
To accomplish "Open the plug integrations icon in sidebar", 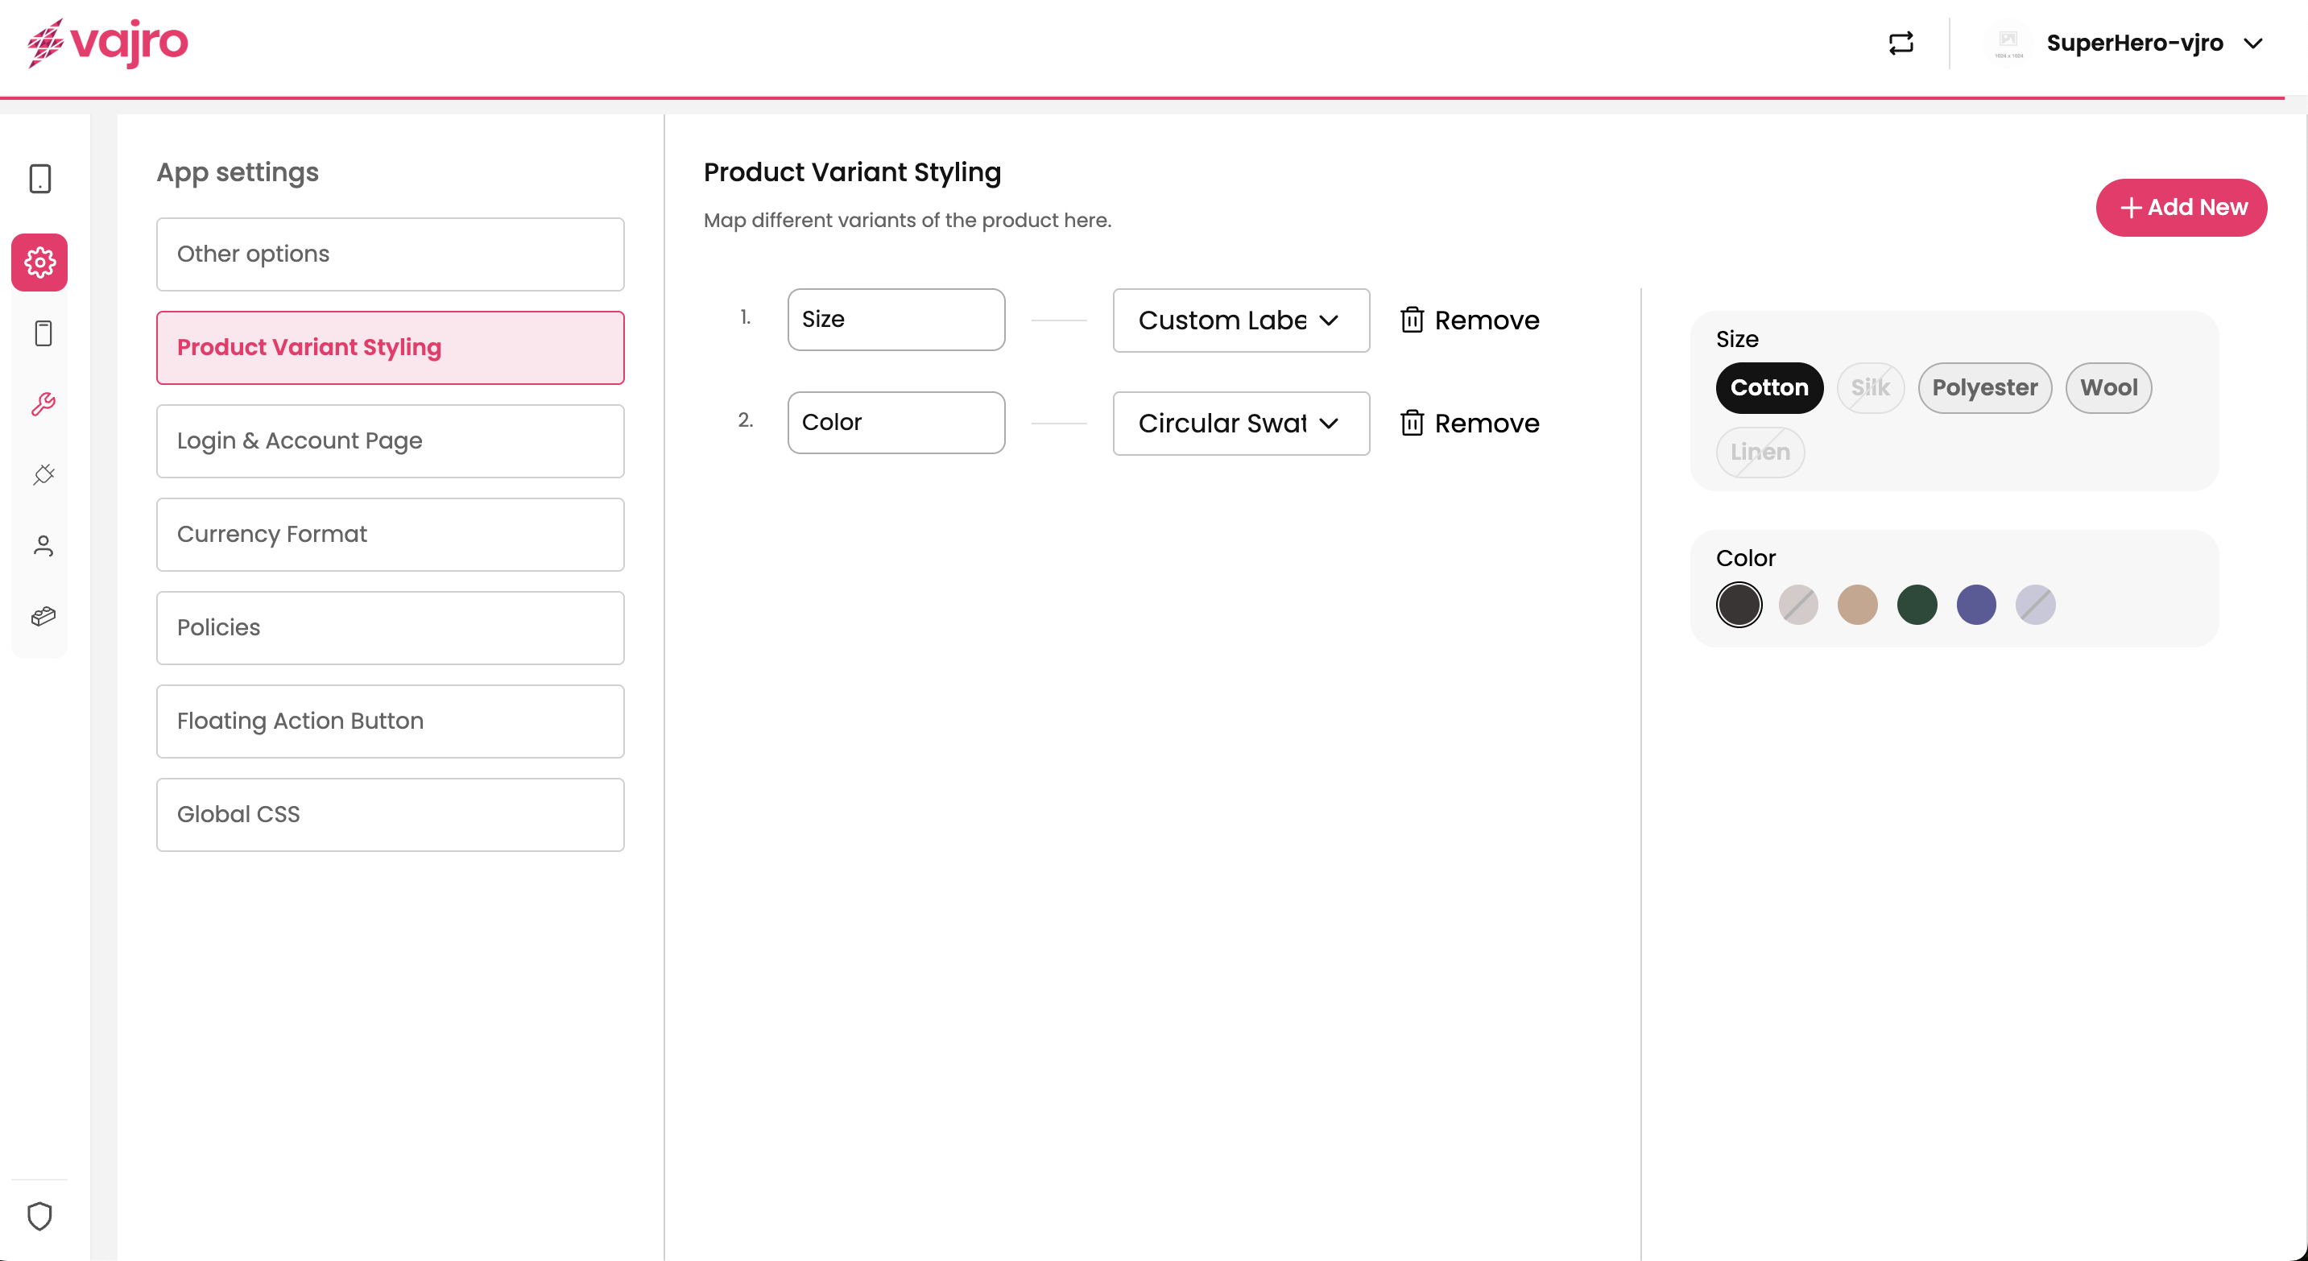I will tap(43, 473).
